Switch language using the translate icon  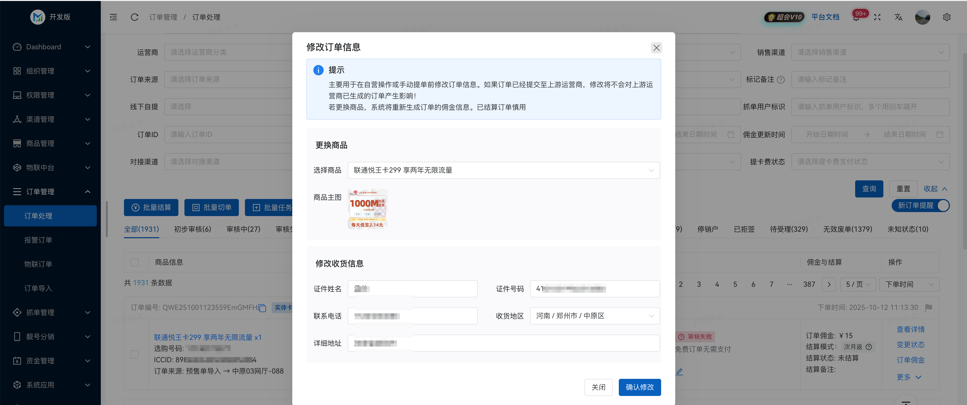click(x=898, y=17)
